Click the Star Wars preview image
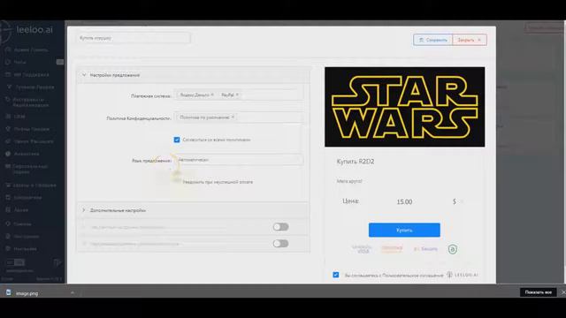Image resolution: width=566 pixels, height=318 pixels. coord(405,107)
